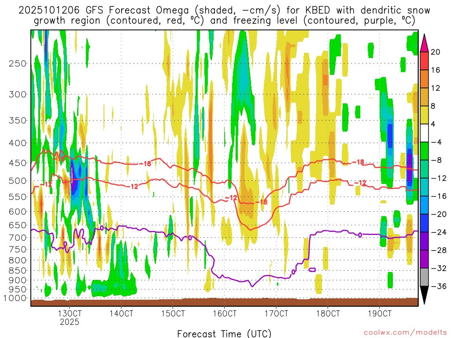Select the '950' pressure level label
The width and height of the screenshot is (451, 338).
coord(18,290)
